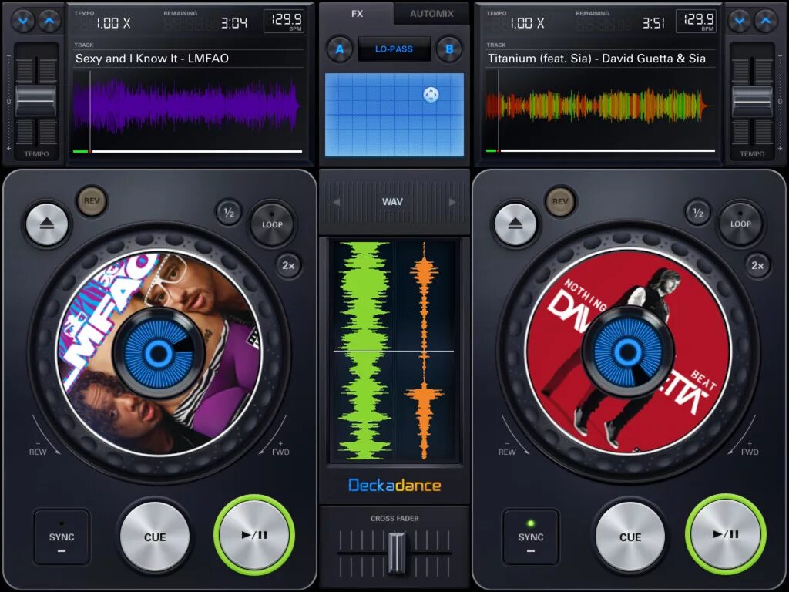789x592 pixels.
Task: Click the left deck 129.9 BPM display
Action: 284,22
